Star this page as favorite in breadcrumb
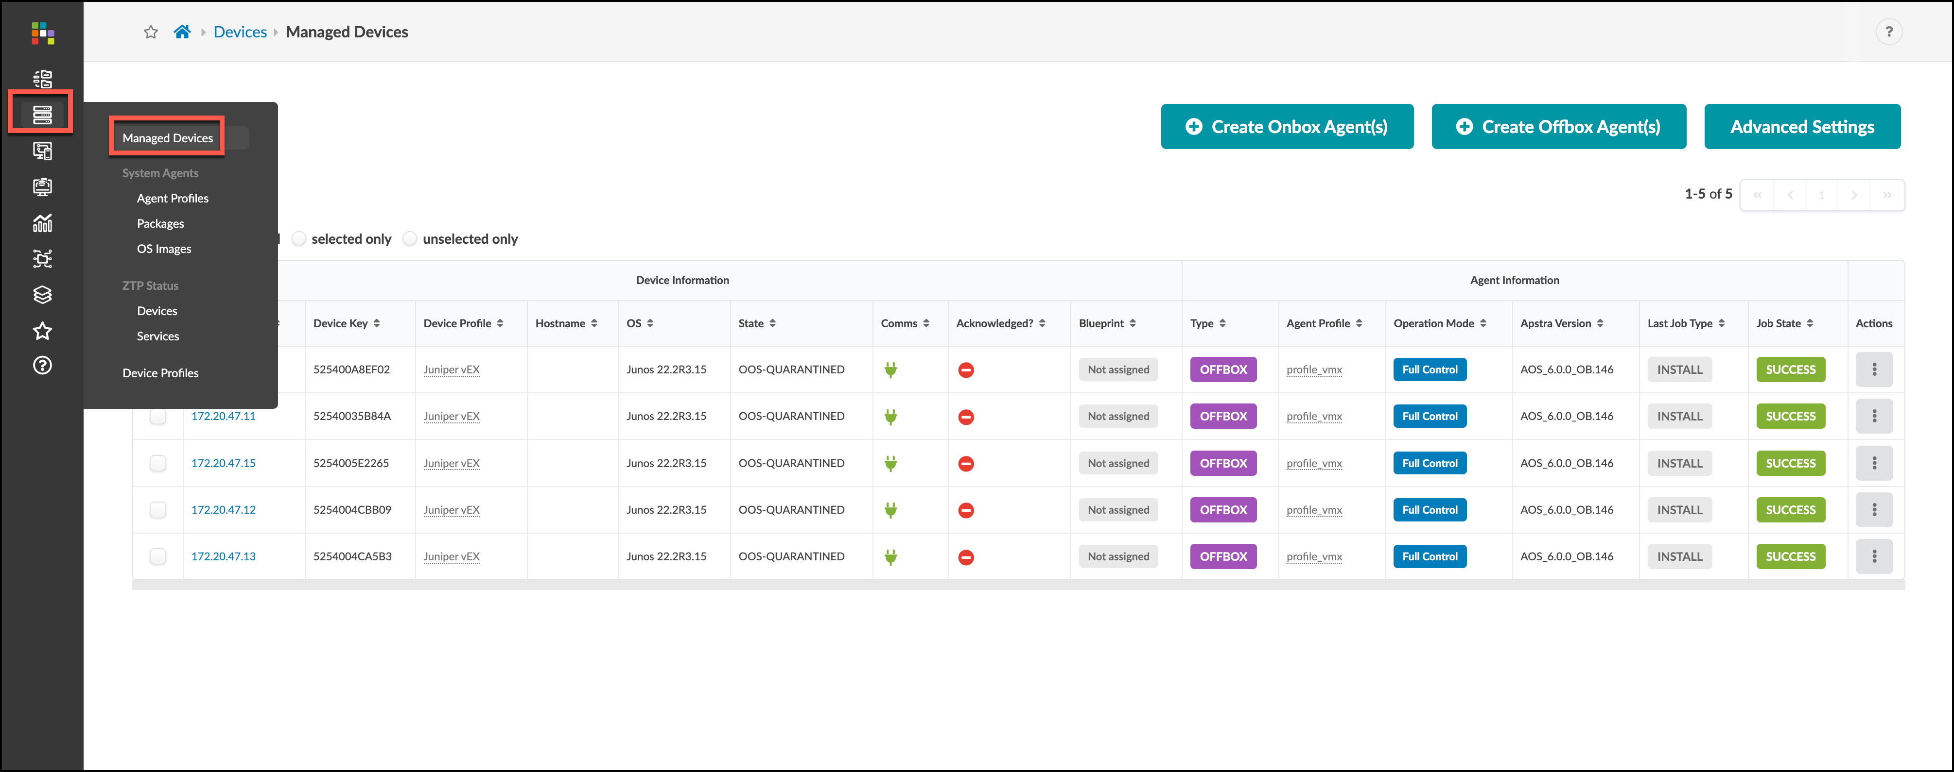1954x772 pixels. pyautogui.click(x=151, y=32)
